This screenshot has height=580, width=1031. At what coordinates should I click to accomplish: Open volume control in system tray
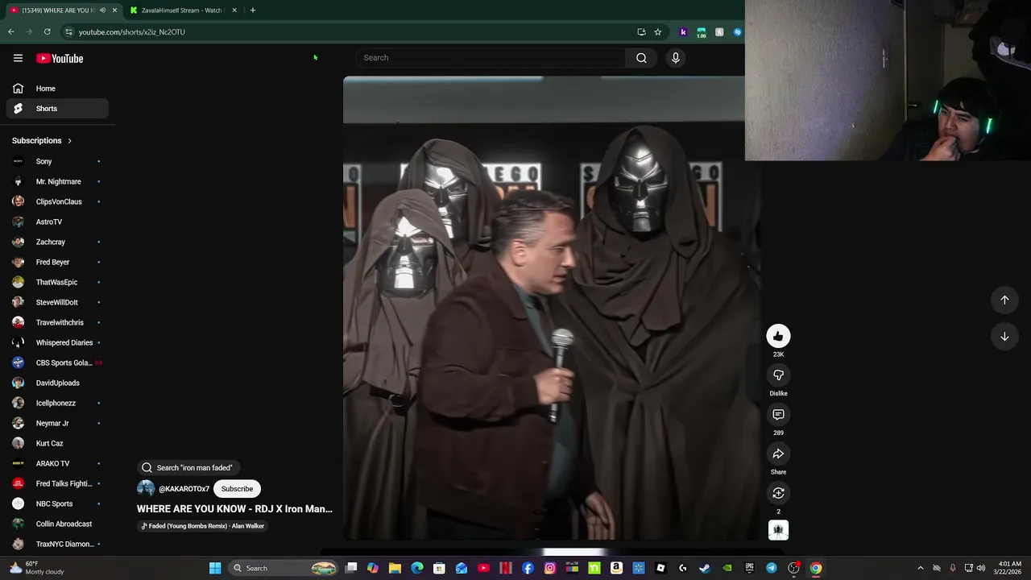click(x=981, y=568)
